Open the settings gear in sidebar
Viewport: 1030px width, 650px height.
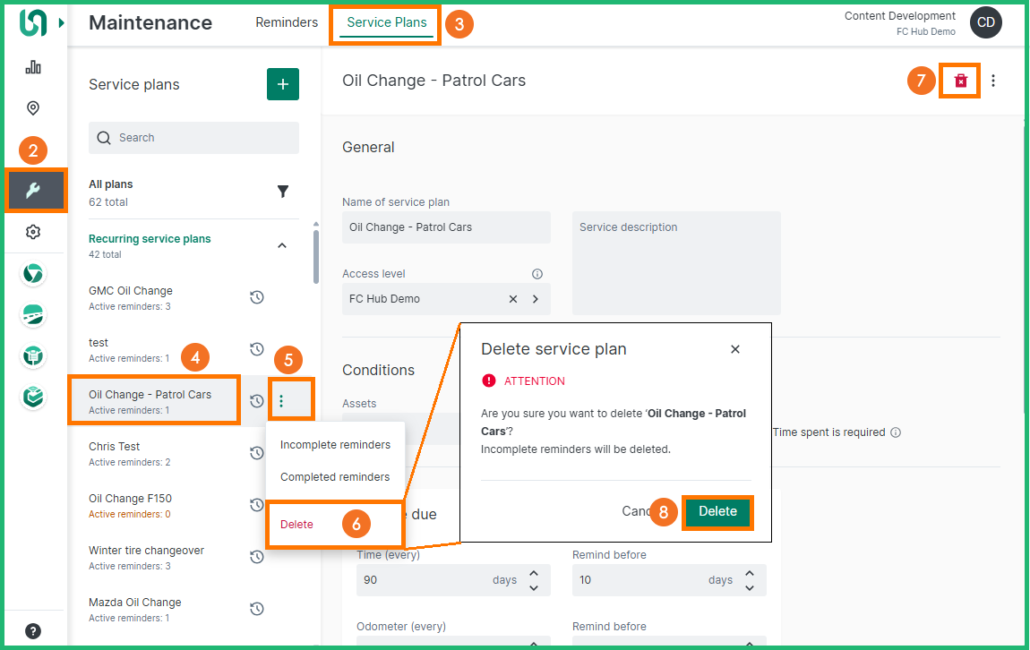(33, 232)
